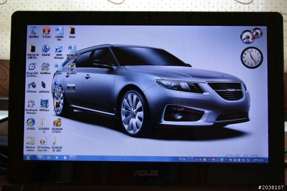Open the speaker volume icon in the tray
Image resolution: width=287 pixels, height=191 pixels.
[244, 160]
